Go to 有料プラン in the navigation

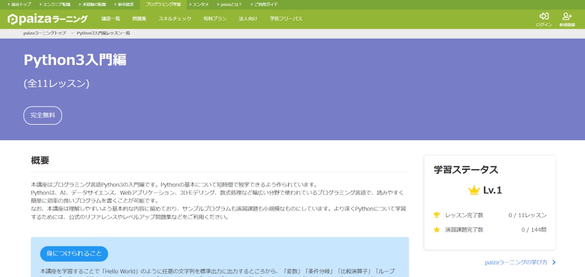click(215, 19)
